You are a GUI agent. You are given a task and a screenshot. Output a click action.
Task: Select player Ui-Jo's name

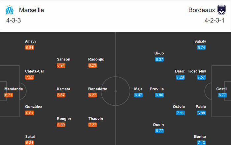point(159,53)
